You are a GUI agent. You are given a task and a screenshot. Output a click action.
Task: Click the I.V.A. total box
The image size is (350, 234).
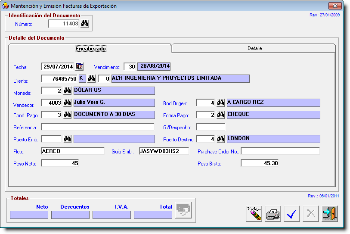(x=112, y=215)
